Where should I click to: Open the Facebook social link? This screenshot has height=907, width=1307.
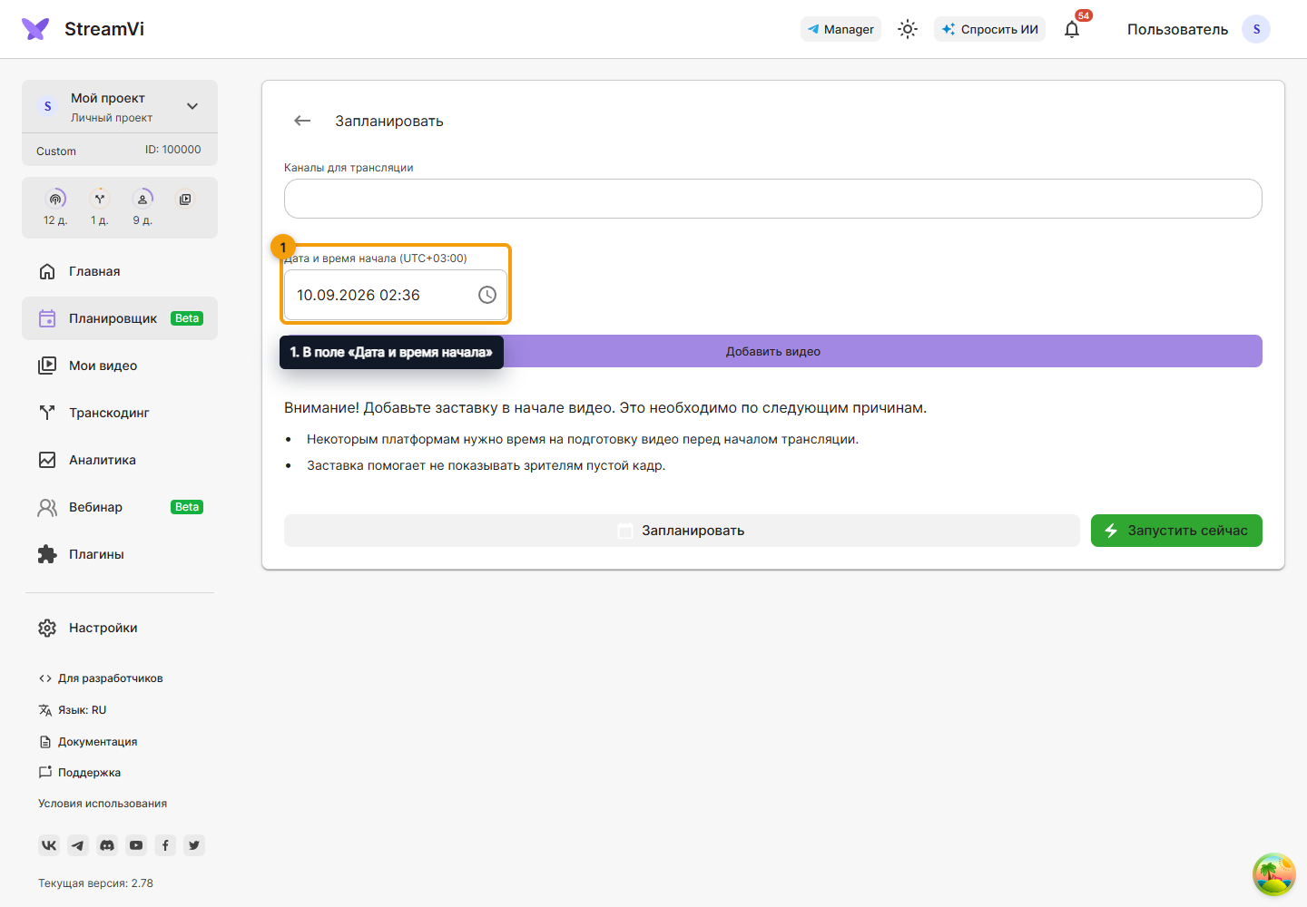(165, 845)
